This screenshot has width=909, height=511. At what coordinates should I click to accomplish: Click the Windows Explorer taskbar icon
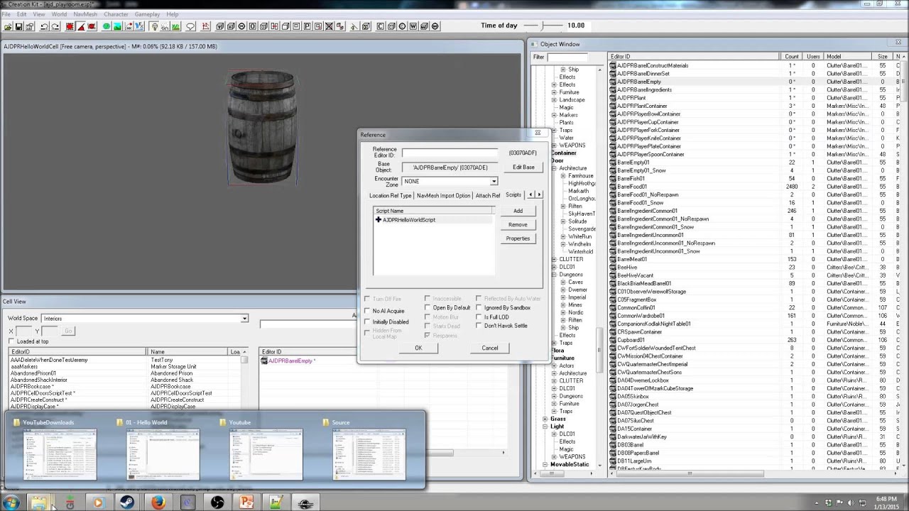point(39,503)
